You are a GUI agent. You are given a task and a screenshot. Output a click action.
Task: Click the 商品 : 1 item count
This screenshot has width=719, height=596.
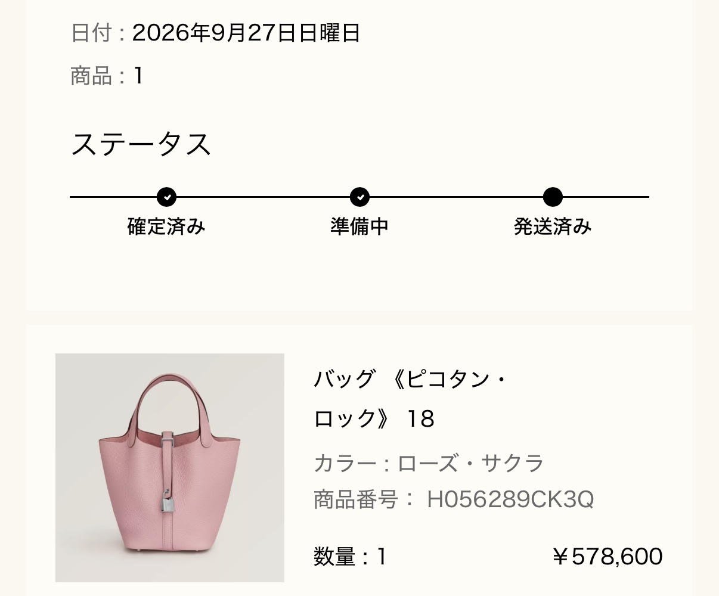point(107,76)
